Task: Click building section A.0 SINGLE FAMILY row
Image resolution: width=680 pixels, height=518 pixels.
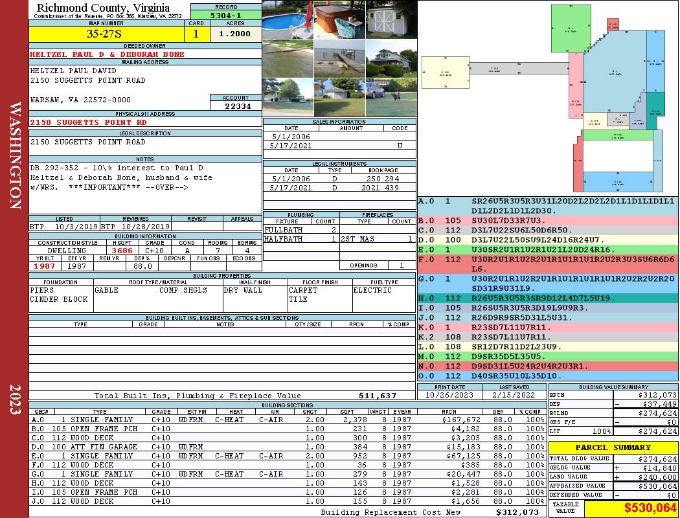Action: pos(287,420)
